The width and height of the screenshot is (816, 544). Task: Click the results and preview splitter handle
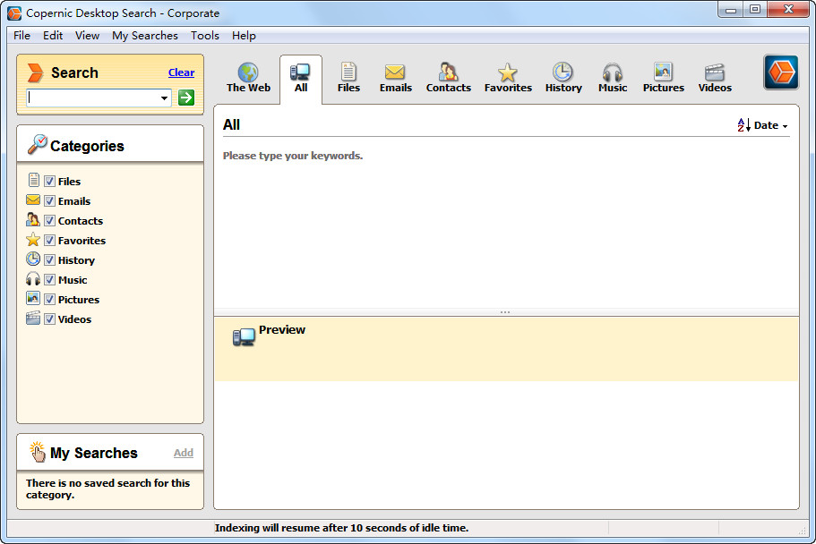pos(505,312)
